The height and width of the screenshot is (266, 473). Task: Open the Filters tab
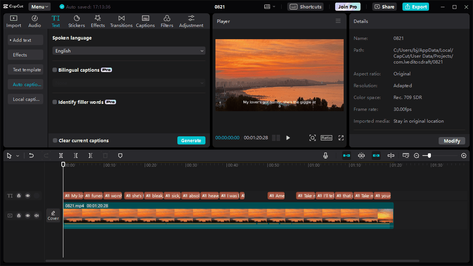pos(167,21)
